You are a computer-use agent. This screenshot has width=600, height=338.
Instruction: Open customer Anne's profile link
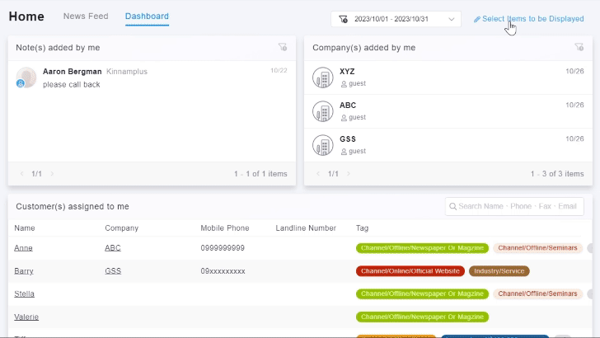23,248
